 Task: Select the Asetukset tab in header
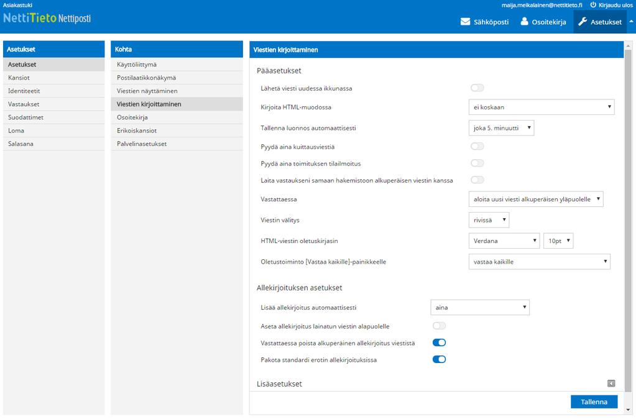pyautogui.click(x=600, y=22)
